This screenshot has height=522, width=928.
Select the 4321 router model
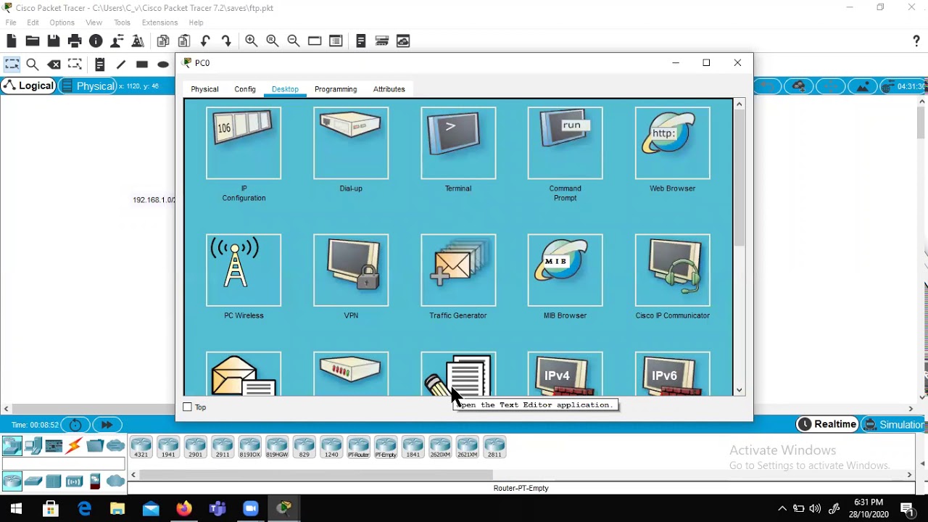141,447
